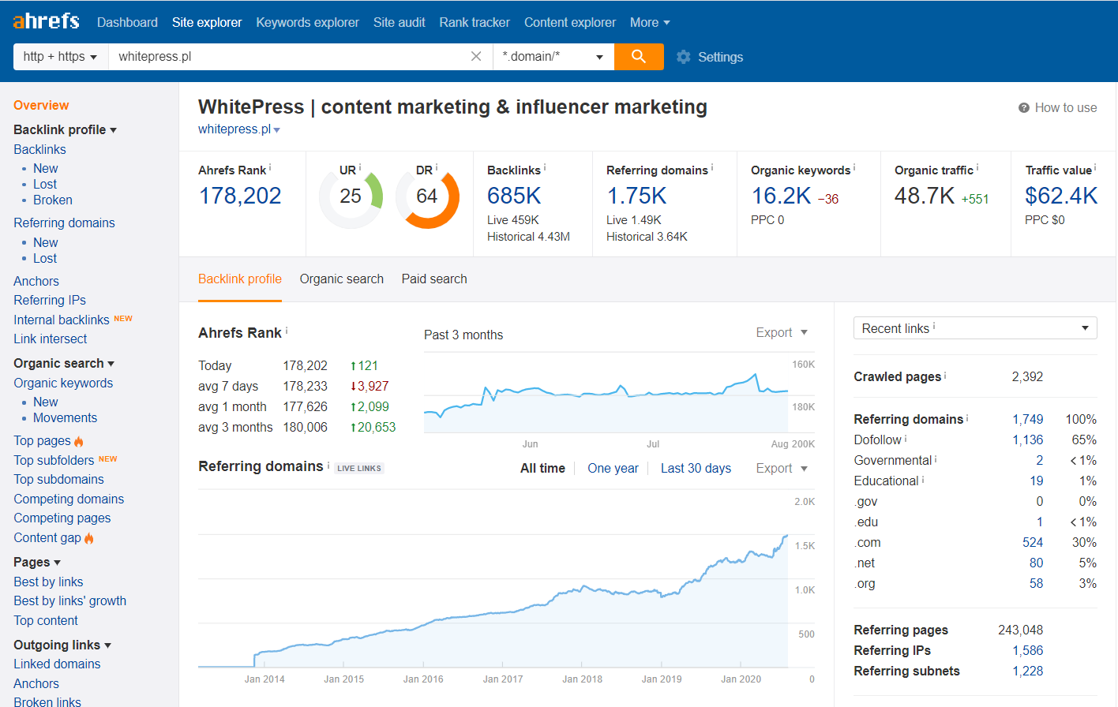Click the info icon beside Ahrefs Rank heading

pos(287,331)
